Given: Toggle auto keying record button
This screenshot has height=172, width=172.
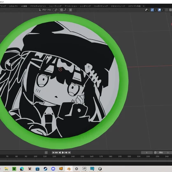Looking at the screenshot, I should click(x=46, y=153).
